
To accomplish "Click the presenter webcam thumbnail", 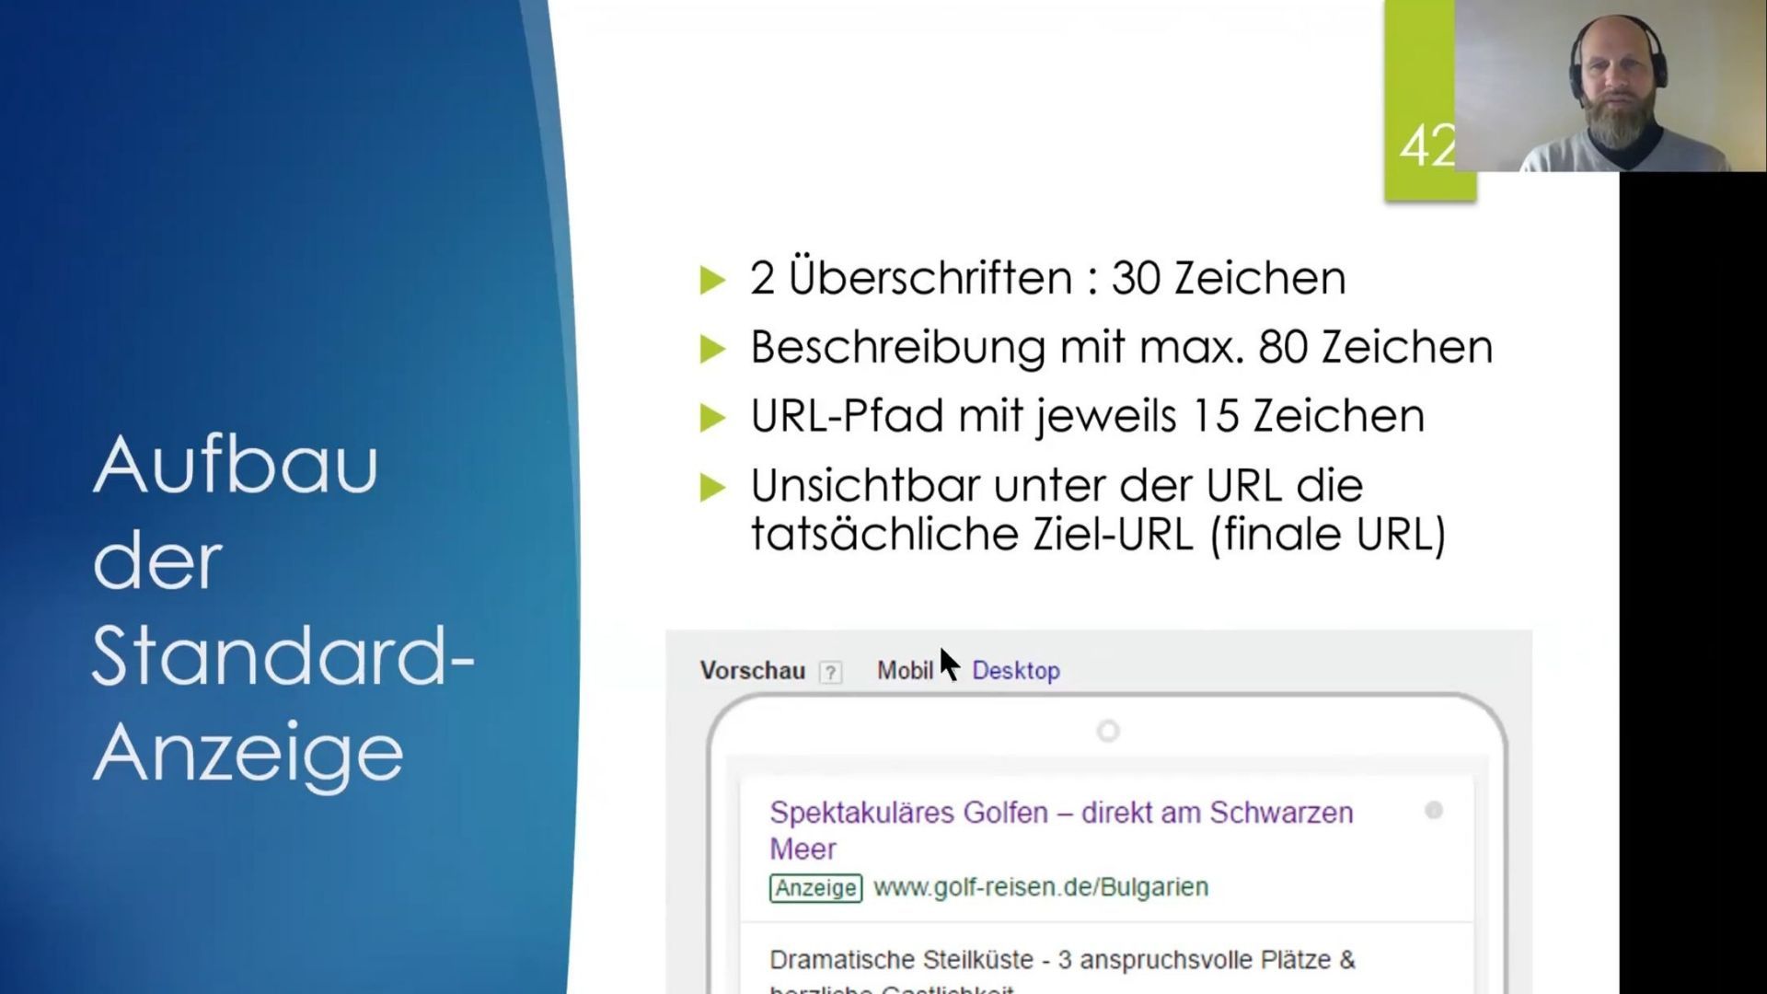I will (x=1610, y=86).
